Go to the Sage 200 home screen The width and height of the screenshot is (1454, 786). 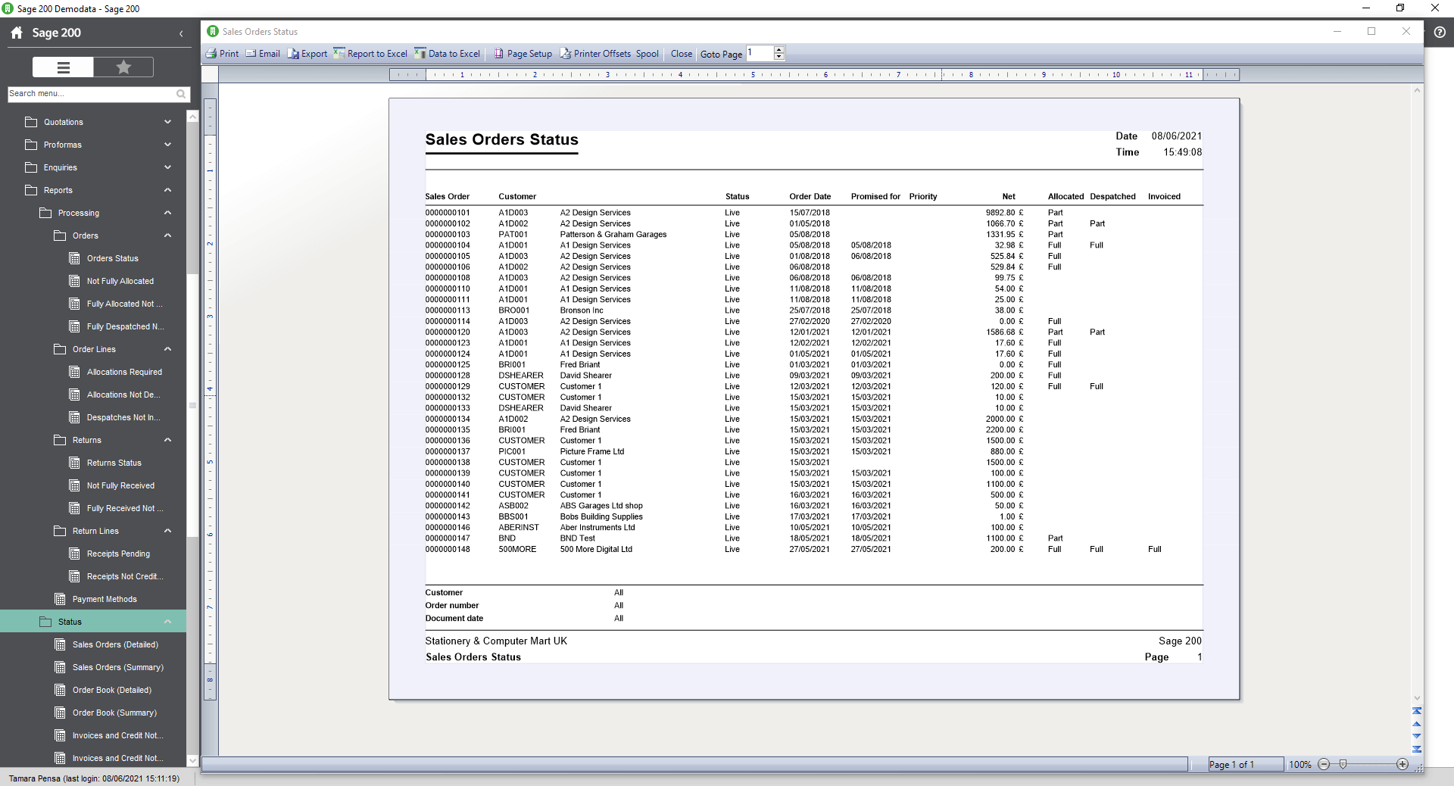[15, 33]
